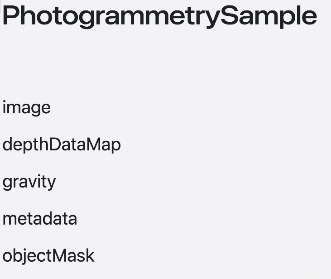Navigate to objectMask documentation
Screen dimensions: 331x279
coord(48,256)
